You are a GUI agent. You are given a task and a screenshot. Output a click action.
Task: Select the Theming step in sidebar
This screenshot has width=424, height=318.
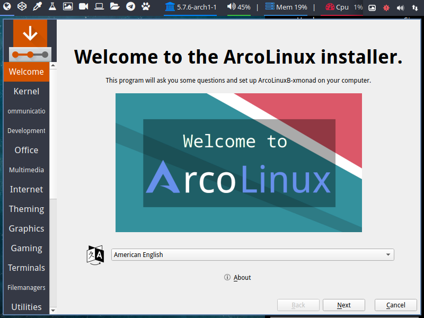pos(26,209)
